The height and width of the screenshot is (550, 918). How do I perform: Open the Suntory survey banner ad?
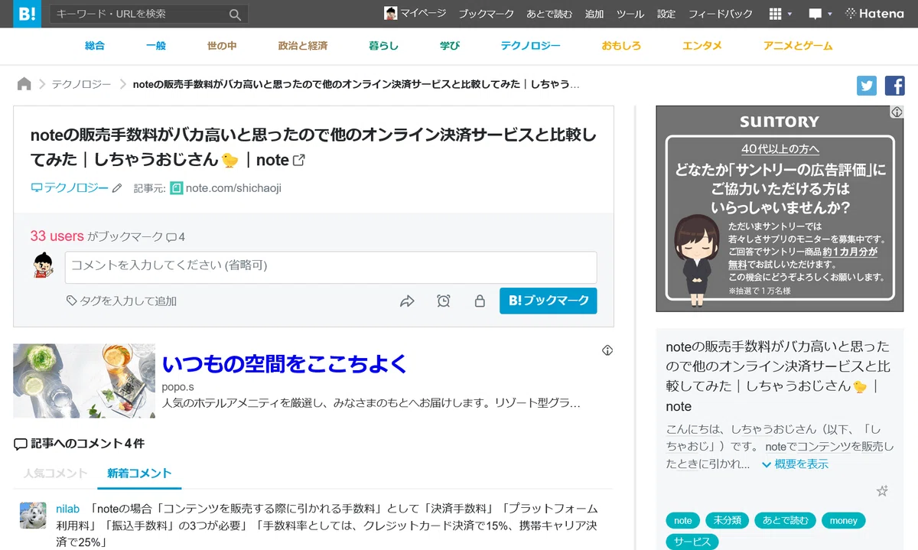(x=780, y=209)
